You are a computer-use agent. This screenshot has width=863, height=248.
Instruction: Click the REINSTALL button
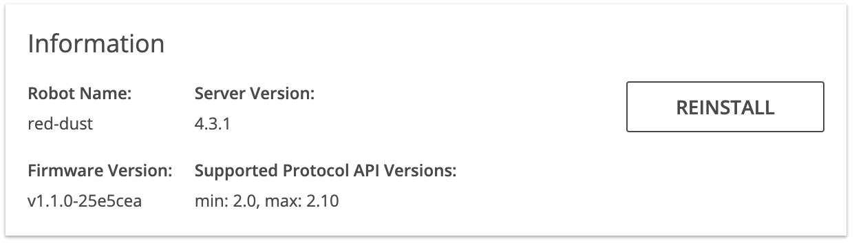point(725,107)
